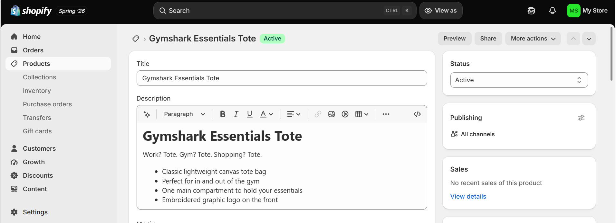
Task: Open Inventory submenu item
Action: click(37, 91)
